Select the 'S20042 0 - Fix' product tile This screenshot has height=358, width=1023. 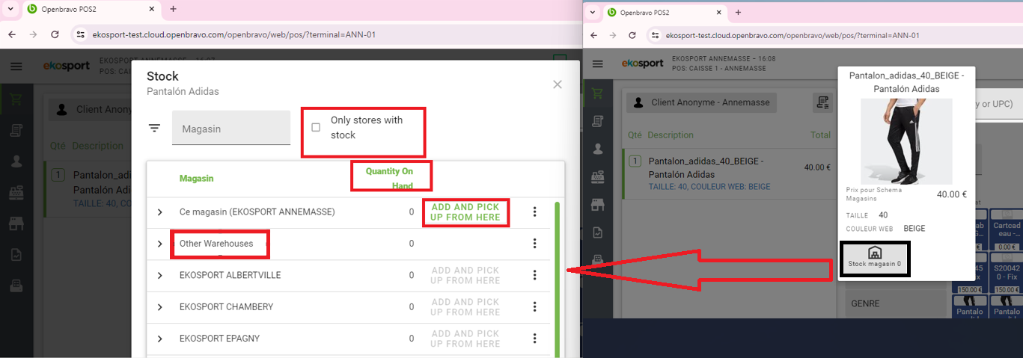(1006, 273)
